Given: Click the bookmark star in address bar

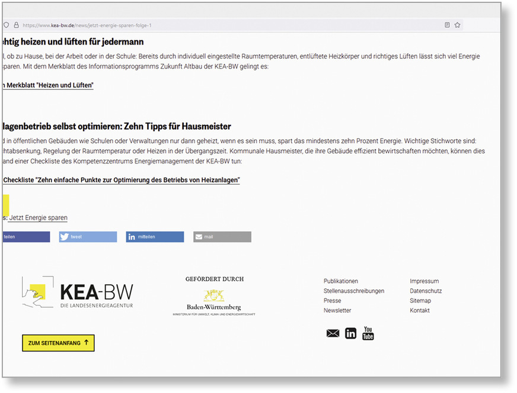Looking at the screenshot, I should [x=457, y=25].
